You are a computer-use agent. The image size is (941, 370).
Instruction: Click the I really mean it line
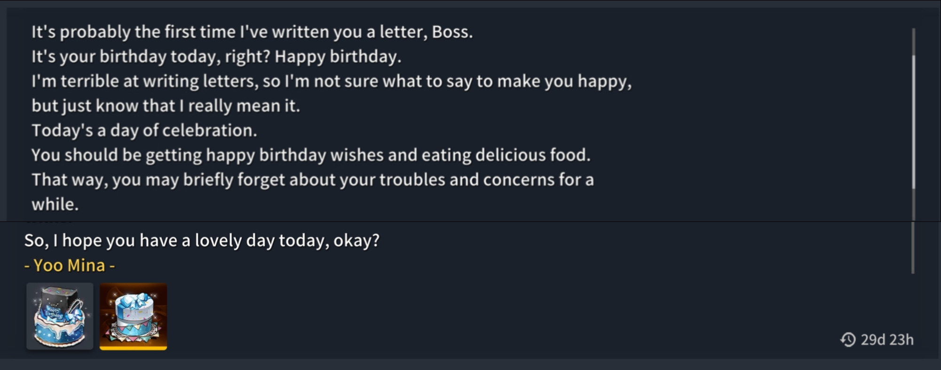point(166,106)
